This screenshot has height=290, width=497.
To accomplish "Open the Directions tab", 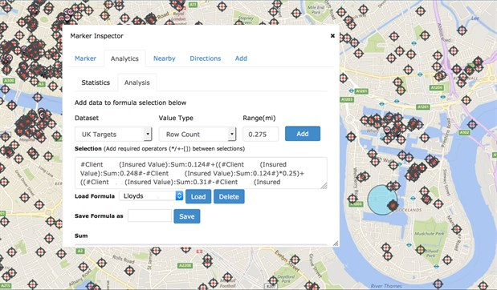I will pyautogui.click(x=205, y=58).
